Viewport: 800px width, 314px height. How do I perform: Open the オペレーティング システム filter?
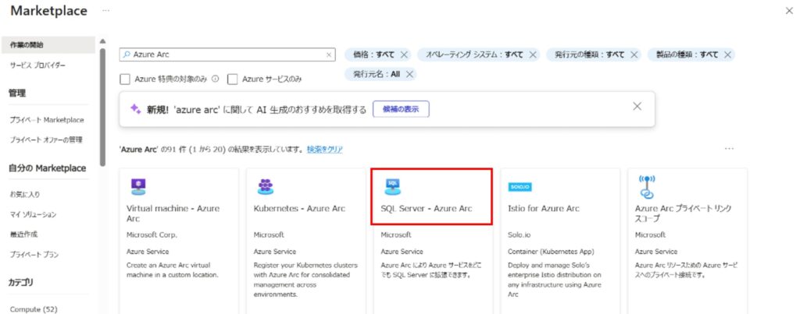(474, 55)
